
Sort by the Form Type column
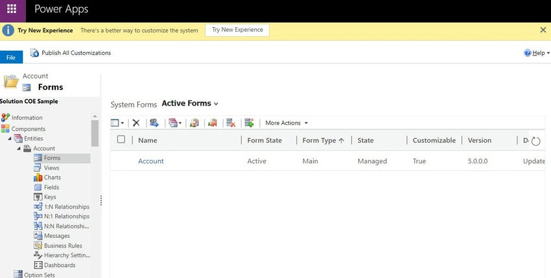tap(323, 140)
